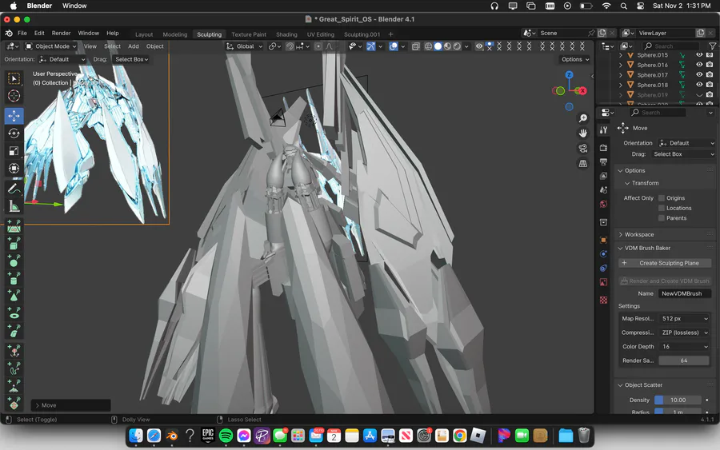This screenshot has height=450, width=720.
Task: Open the viewport Add menu
Action: (134, 46)
